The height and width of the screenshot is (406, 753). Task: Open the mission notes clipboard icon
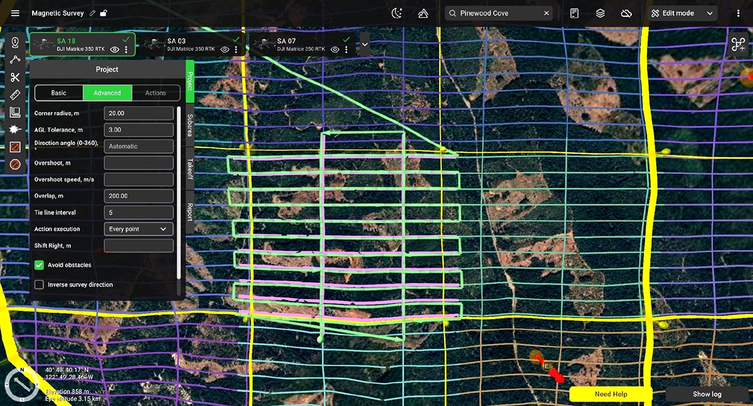574,13
